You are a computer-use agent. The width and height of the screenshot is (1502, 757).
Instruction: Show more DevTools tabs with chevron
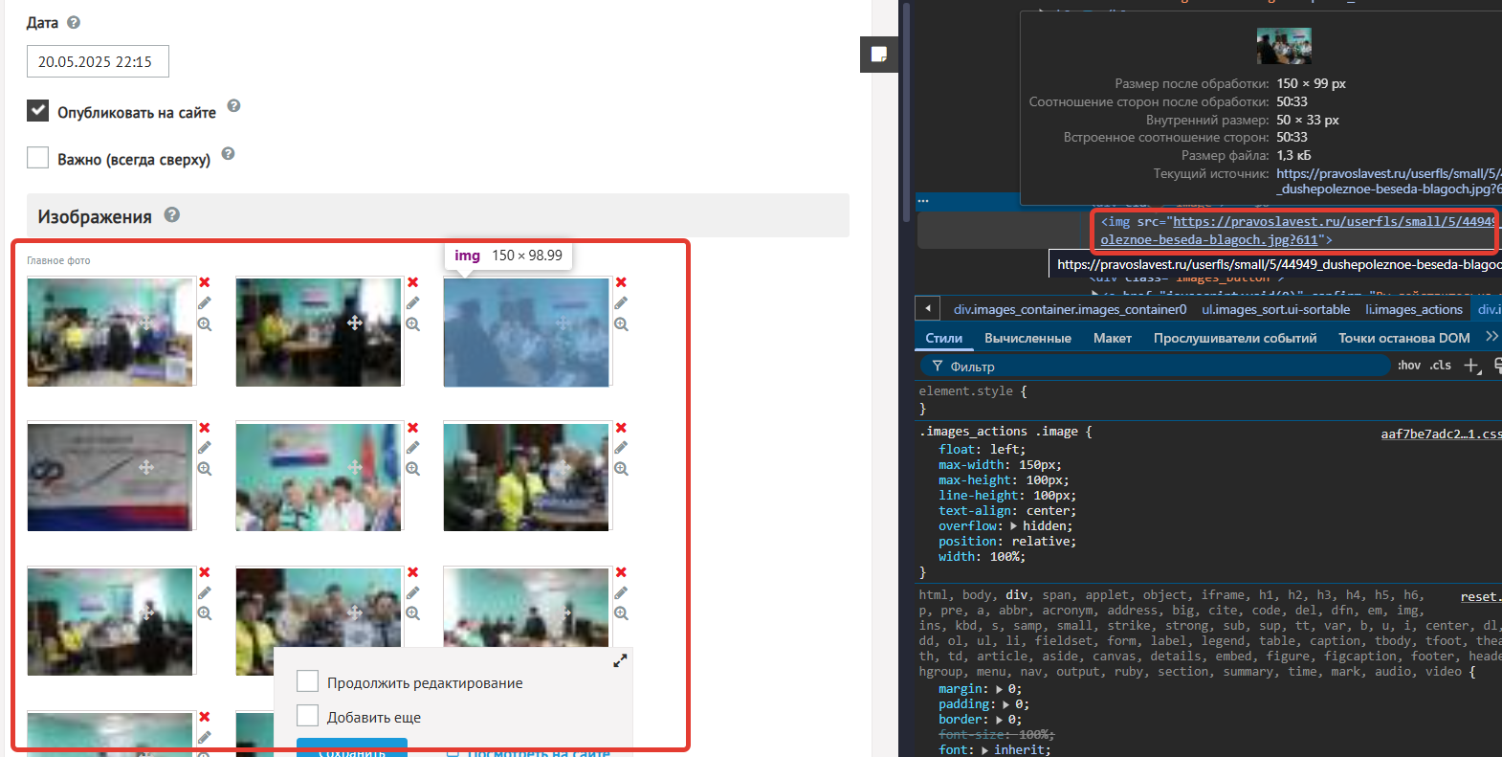1491,337
